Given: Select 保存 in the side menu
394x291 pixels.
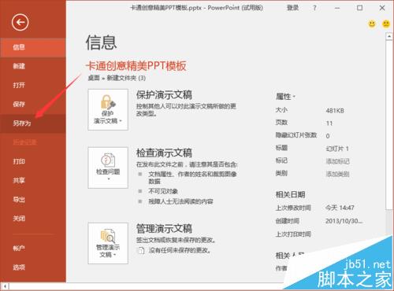Looking at the screenshot, I should [33, 105].
